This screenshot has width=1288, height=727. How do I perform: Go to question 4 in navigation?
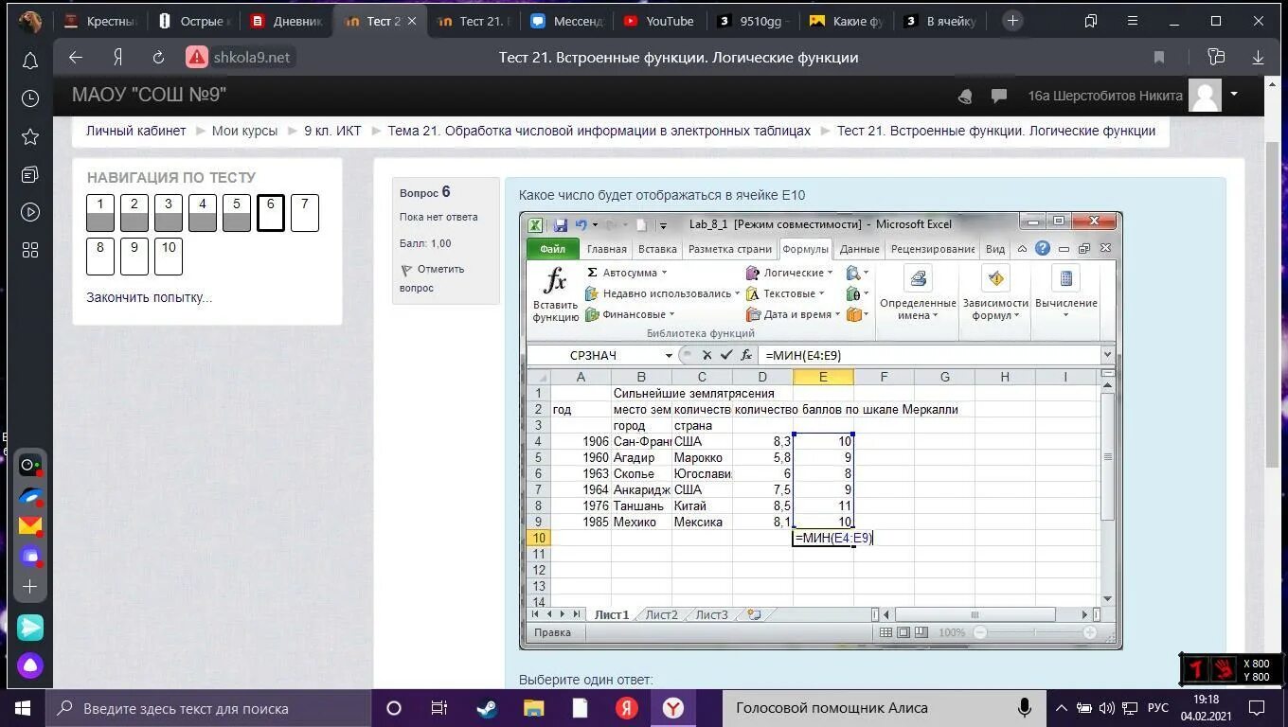203,213
